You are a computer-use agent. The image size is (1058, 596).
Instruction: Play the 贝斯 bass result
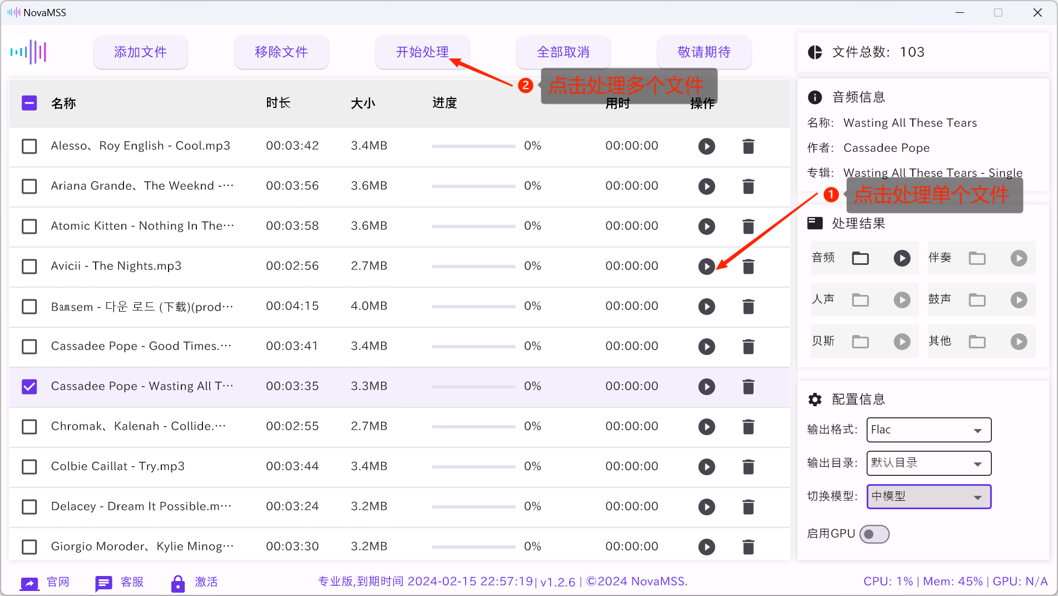[x=902, y=342]
